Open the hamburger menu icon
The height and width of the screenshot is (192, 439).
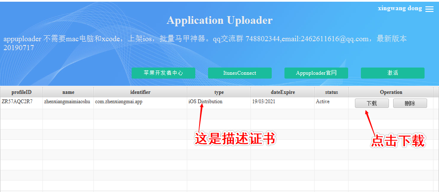[429, 9]
